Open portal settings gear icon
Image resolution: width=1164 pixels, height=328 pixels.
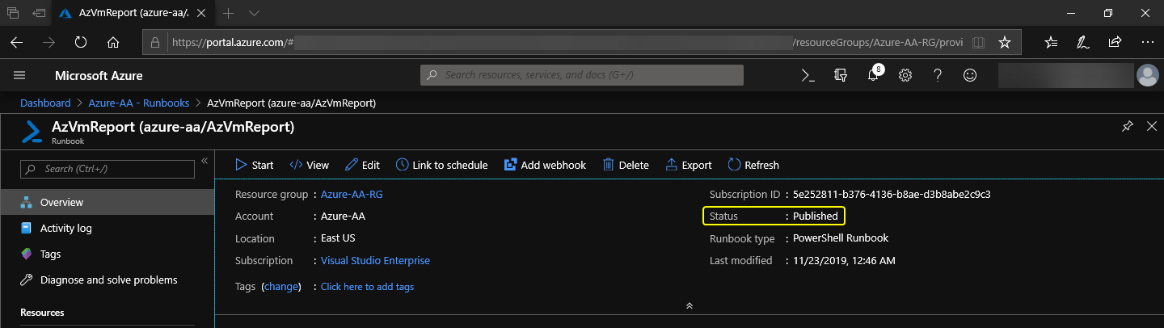905,75
